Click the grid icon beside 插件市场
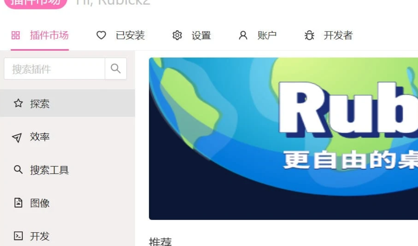The width and height of the screenshot is (418, 246). [x=15, y=35]
